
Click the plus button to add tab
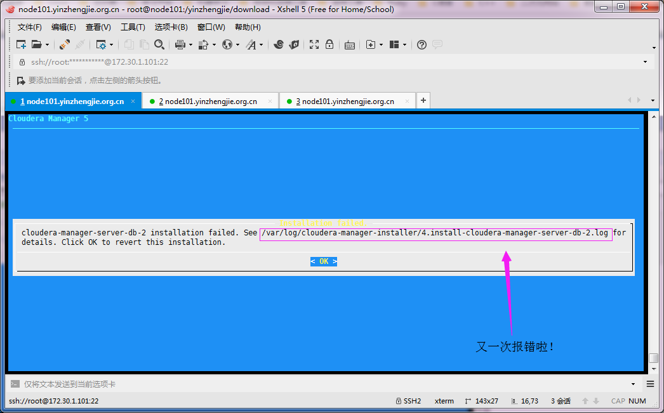pos(423,101)
